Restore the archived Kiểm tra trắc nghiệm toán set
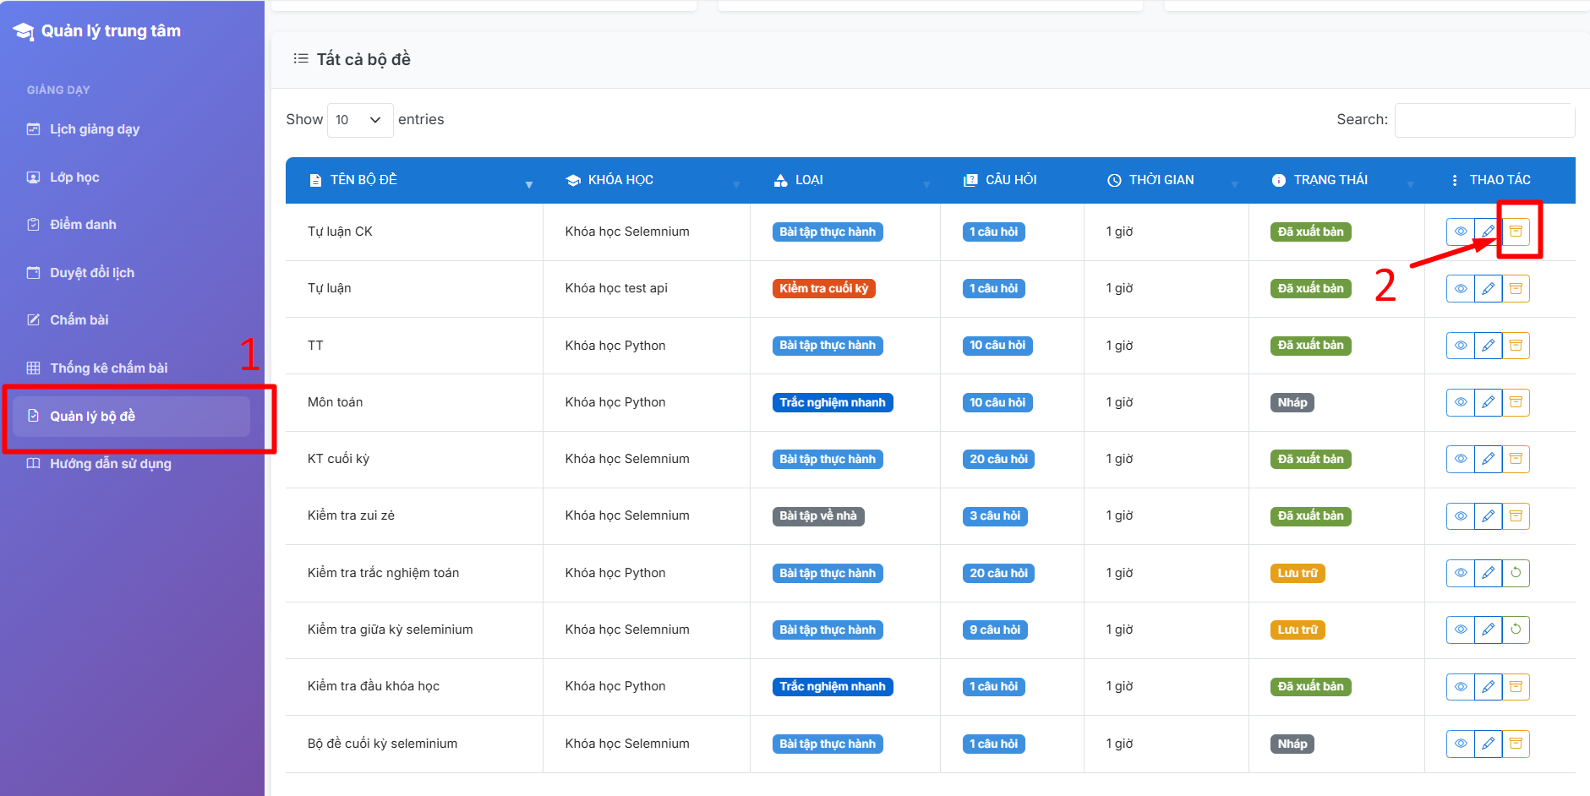This screenshot has height=796, width=1590. click(1516, 573)
